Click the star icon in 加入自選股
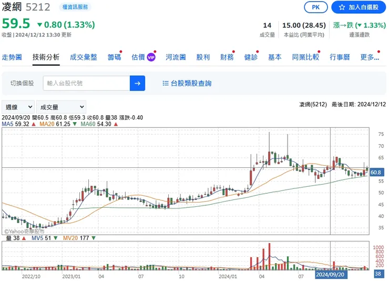Viewport: 389px width, 281px height. pos(342,7)
